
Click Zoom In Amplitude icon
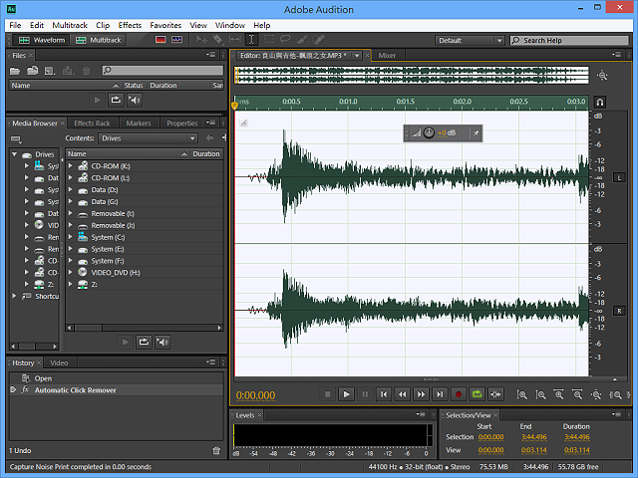point(522,394)
